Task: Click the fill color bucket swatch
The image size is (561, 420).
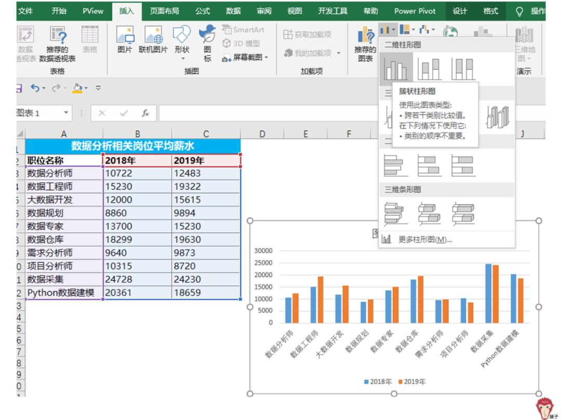Action: point(77,88)
